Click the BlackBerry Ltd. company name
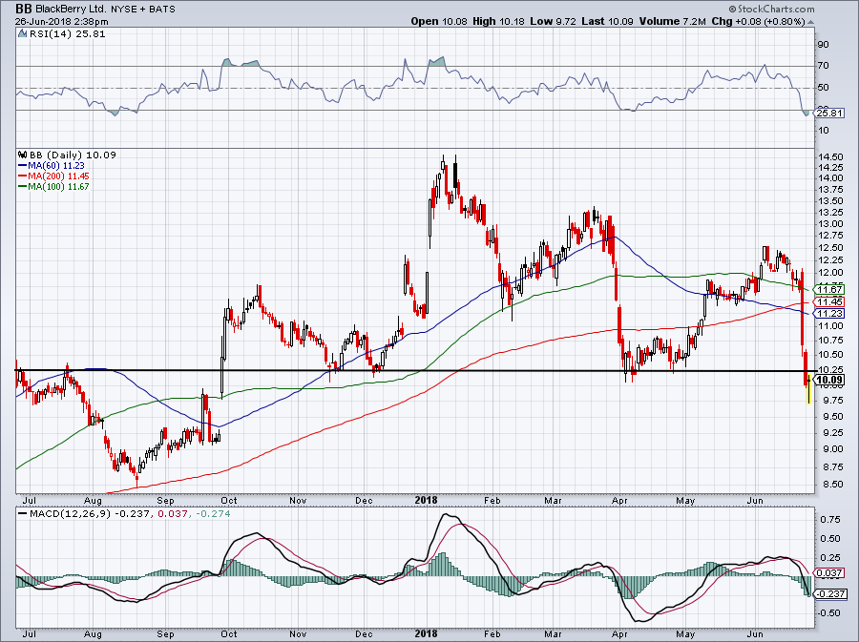This screenshot has height=642, width=859. click(72, 9)
